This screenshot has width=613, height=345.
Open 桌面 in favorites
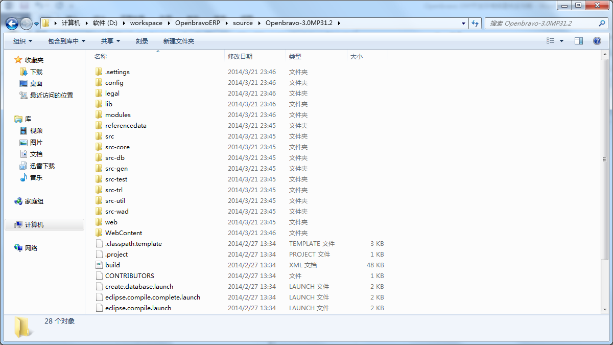36,83
